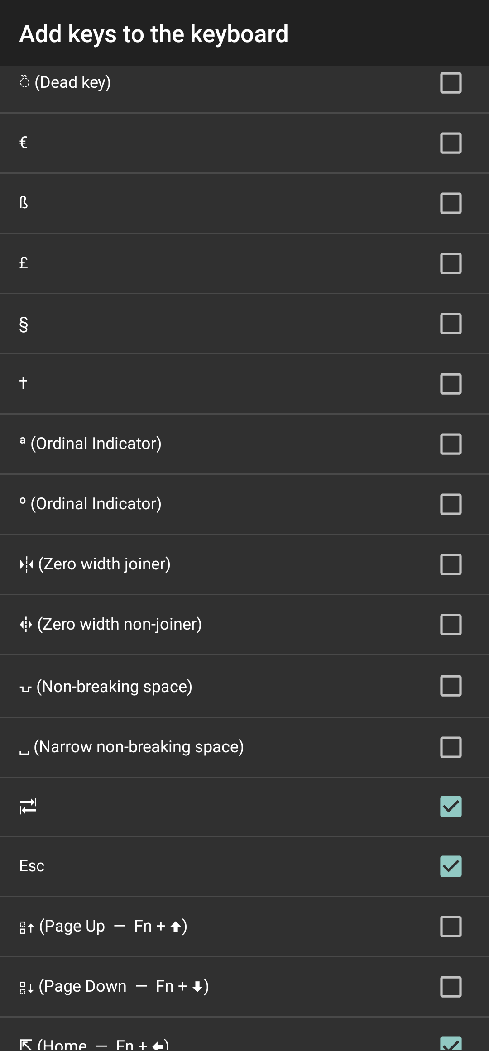Enable the ª Ordinal Indicator checkbox
Viewport: 489px width, 1051px height.
click(x=451, y=444)
